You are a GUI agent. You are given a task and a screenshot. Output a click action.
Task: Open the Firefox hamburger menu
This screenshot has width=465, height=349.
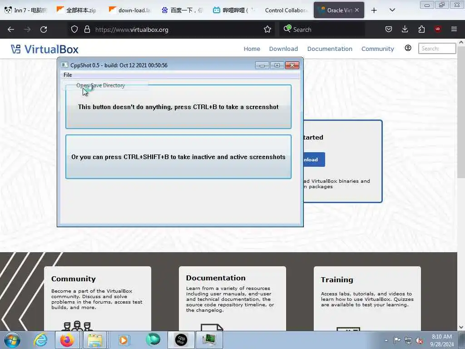point(454,29)
